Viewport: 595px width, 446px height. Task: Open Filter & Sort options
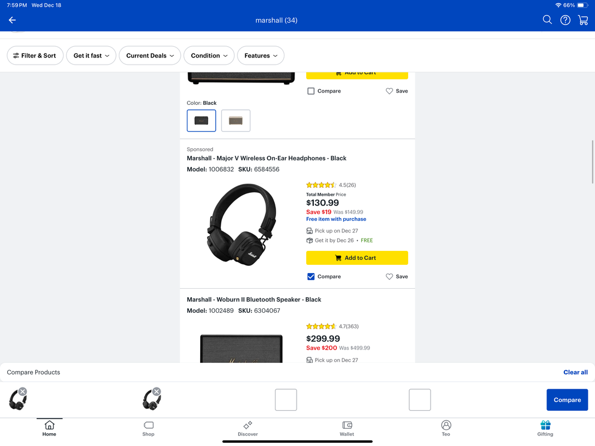click(x=35, y=55)
